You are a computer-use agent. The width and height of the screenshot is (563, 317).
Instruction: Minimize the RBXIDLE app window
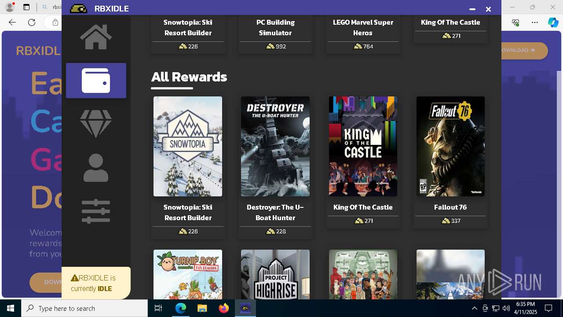[x=472, y=9]
